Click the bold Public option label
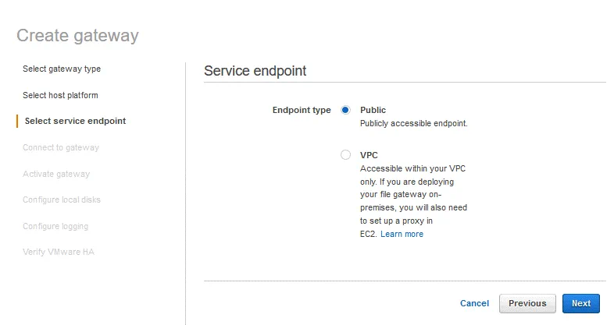 [x=373, y=110]
